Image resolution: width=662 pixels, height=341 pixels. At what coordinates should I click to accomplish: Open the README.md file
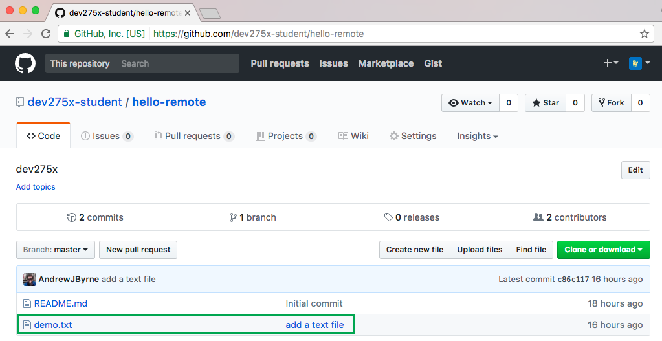click(61, 303)
